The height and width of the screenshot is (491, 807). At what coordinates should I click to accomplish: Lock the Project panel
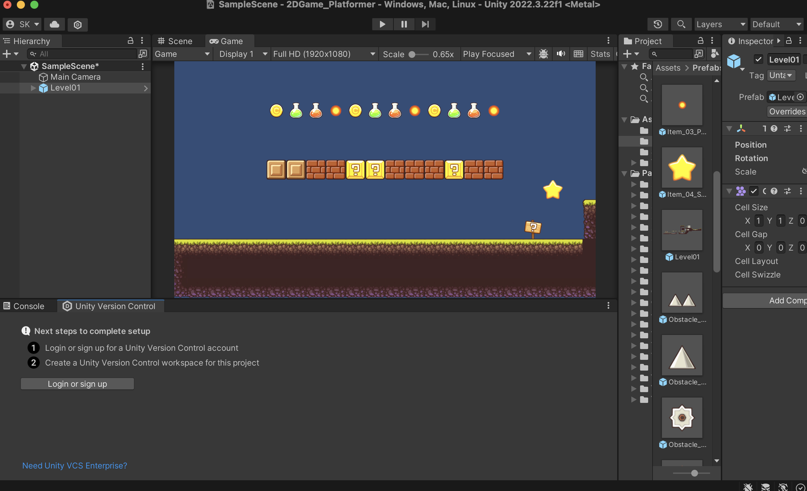(701, 41)
